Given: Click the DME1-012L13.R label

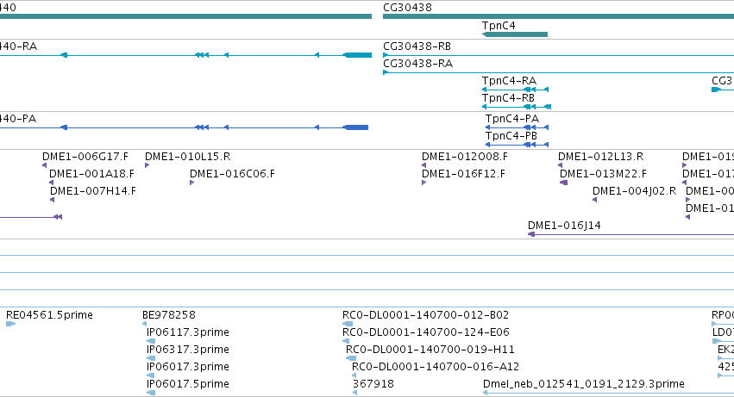Looking at the screenshot, I should pos(600,157).
